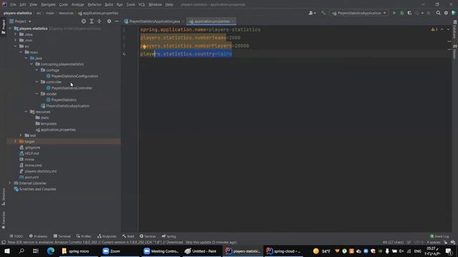Image resolution: width=458 pixels, height=257 pixels.
Task: Open the Terminal tool window
Action: [62, 236]
